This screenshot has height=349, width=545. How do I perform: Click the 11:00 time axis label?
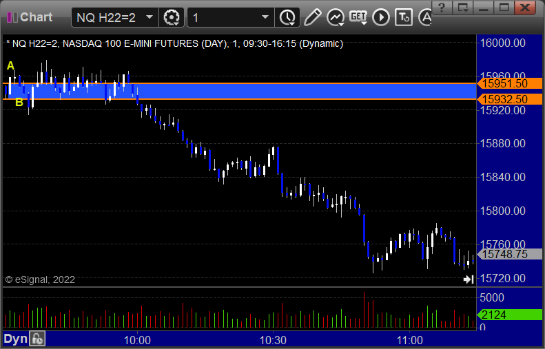pyautogui.click(x=409, y=340)
